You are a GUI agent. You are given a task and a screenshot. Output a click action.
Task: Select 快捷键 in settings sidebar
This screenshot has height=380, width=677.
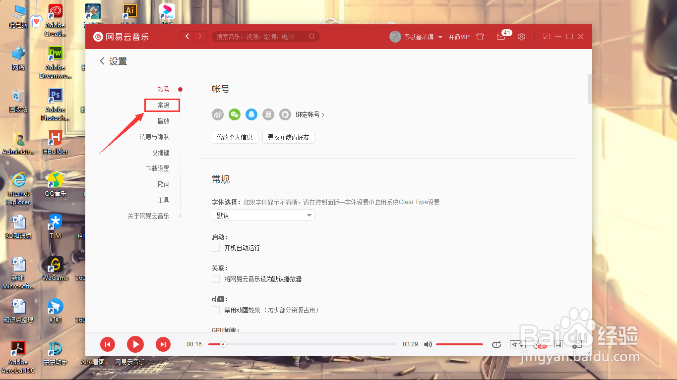pos(160,153)
